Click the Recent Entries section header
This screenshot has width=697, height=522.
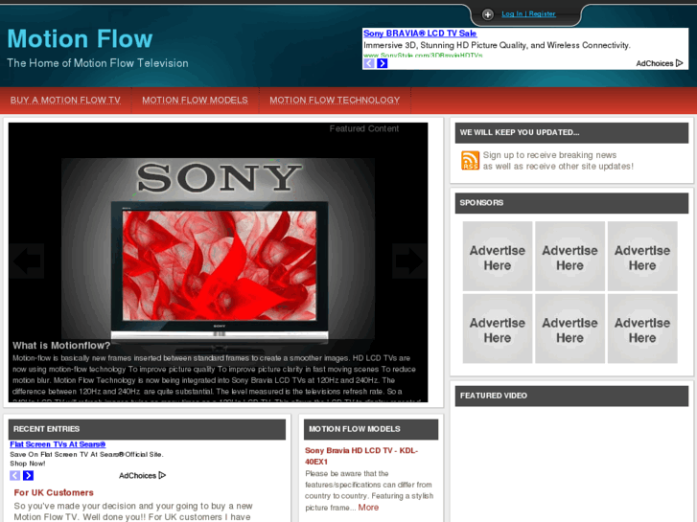click(147, 429)
